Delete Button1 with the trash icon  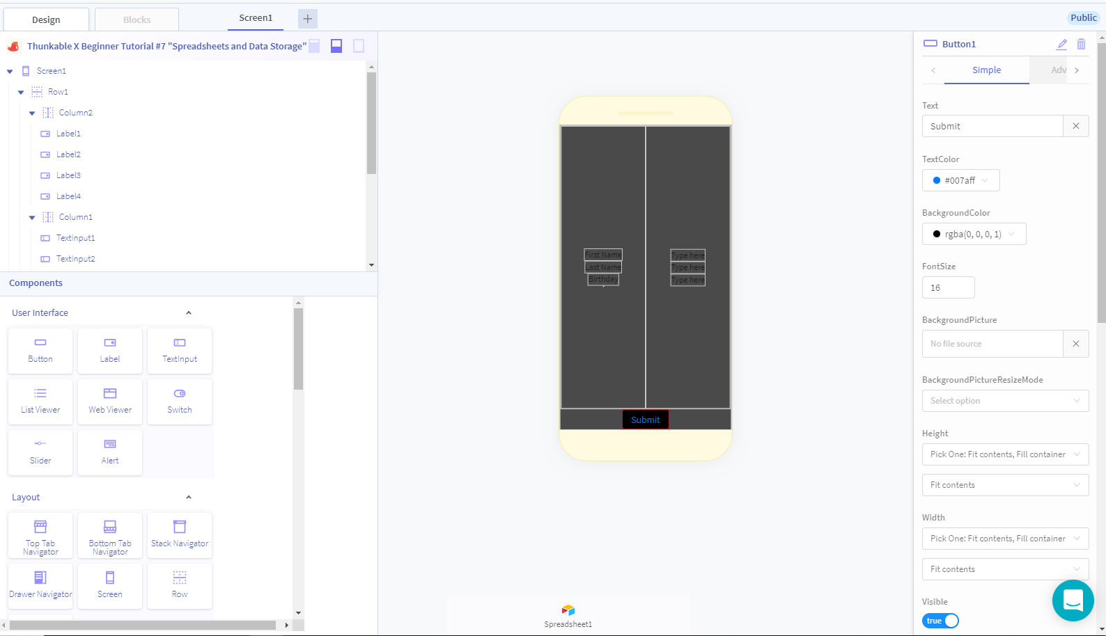click(1081, 44)
